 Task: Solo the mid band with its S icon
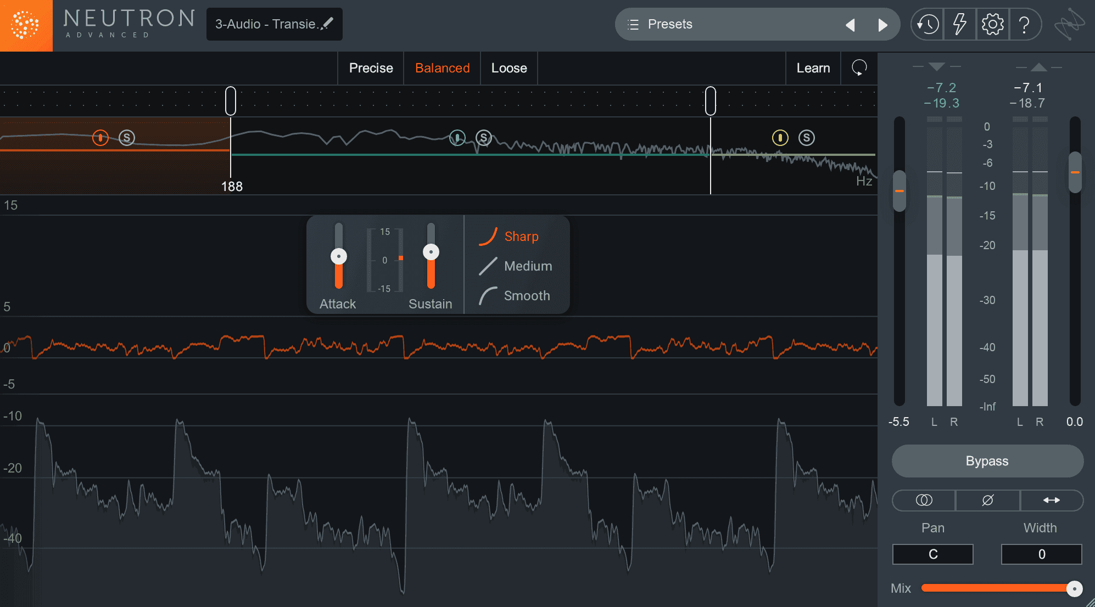(x=484, y=137)
